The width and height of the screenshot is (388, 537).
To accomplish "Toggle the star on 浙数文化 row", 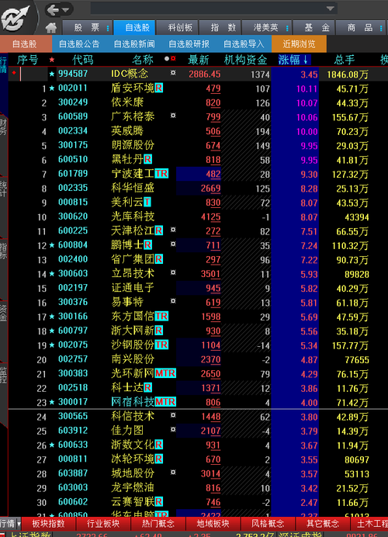I will point(52,445).
